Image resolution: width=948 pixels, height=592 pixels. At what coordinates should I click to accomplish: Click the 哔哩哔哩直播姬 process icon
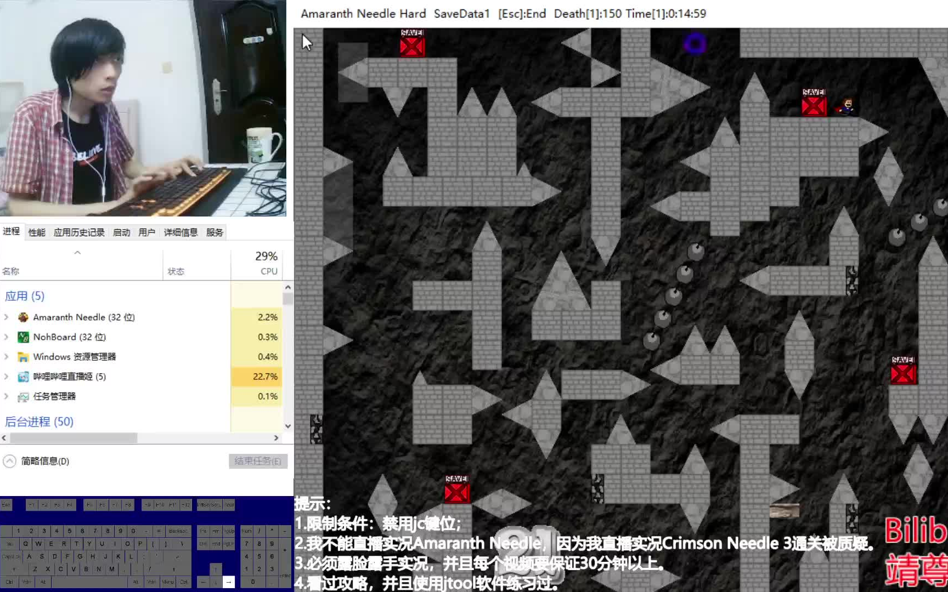[x=23, y=377]
